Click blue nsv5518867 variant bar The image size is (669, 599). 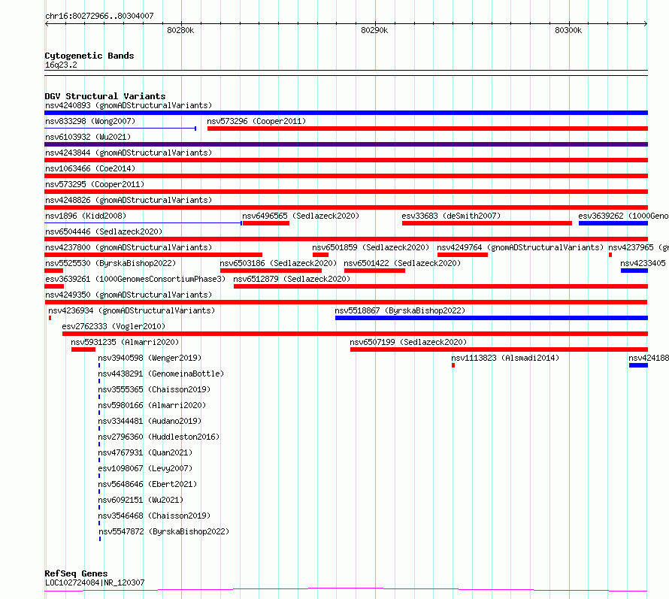tap(492, 318)
